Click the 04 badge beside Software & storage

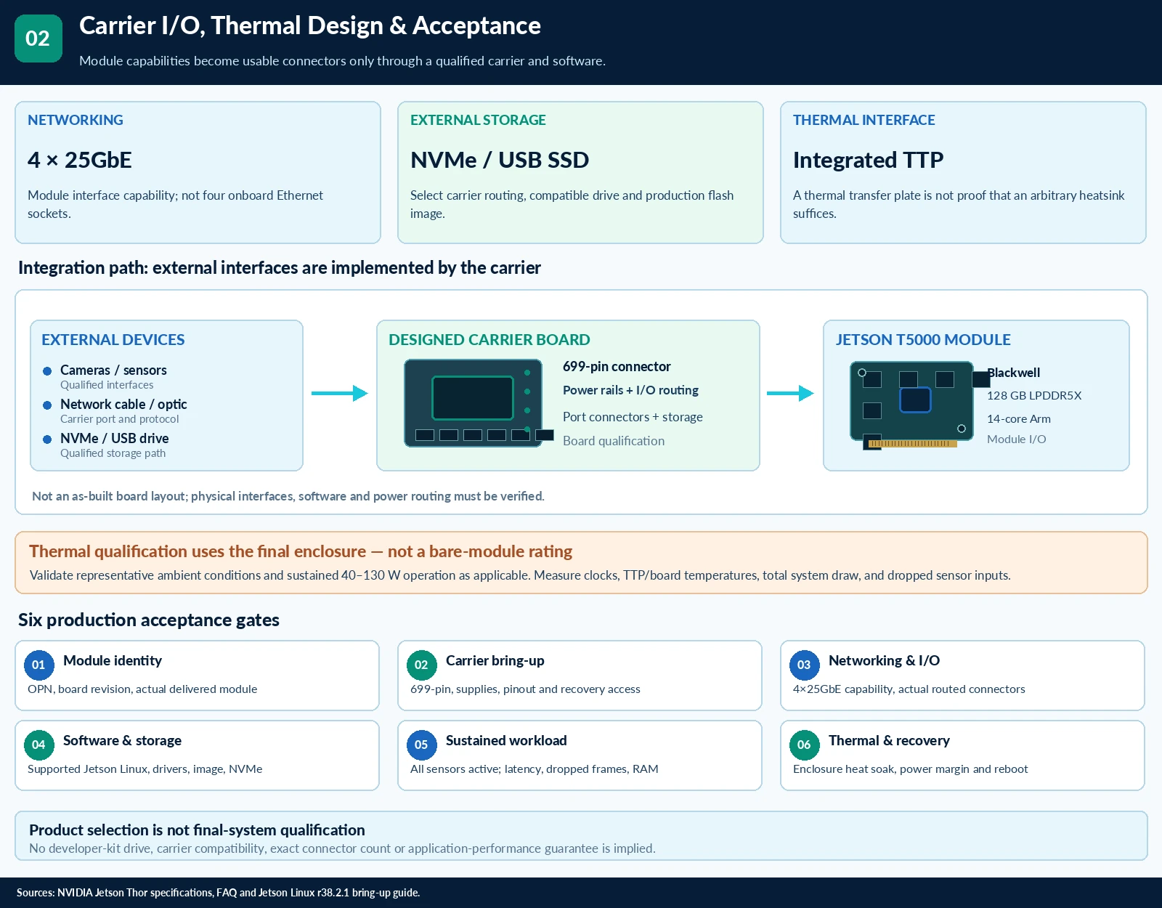point(39,745)
